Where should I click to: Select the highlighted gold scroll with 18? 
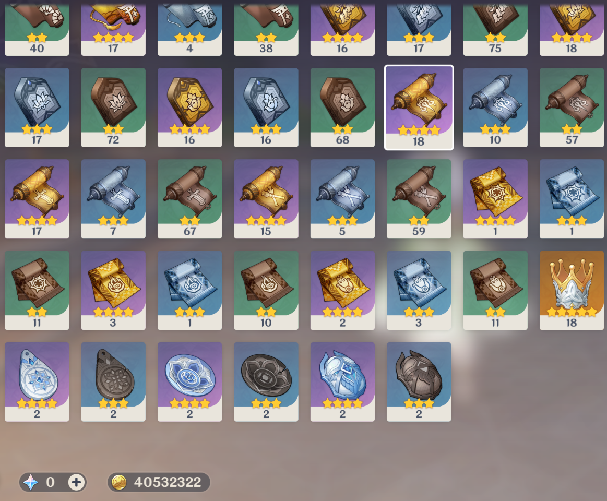click(x=419, y=108)
